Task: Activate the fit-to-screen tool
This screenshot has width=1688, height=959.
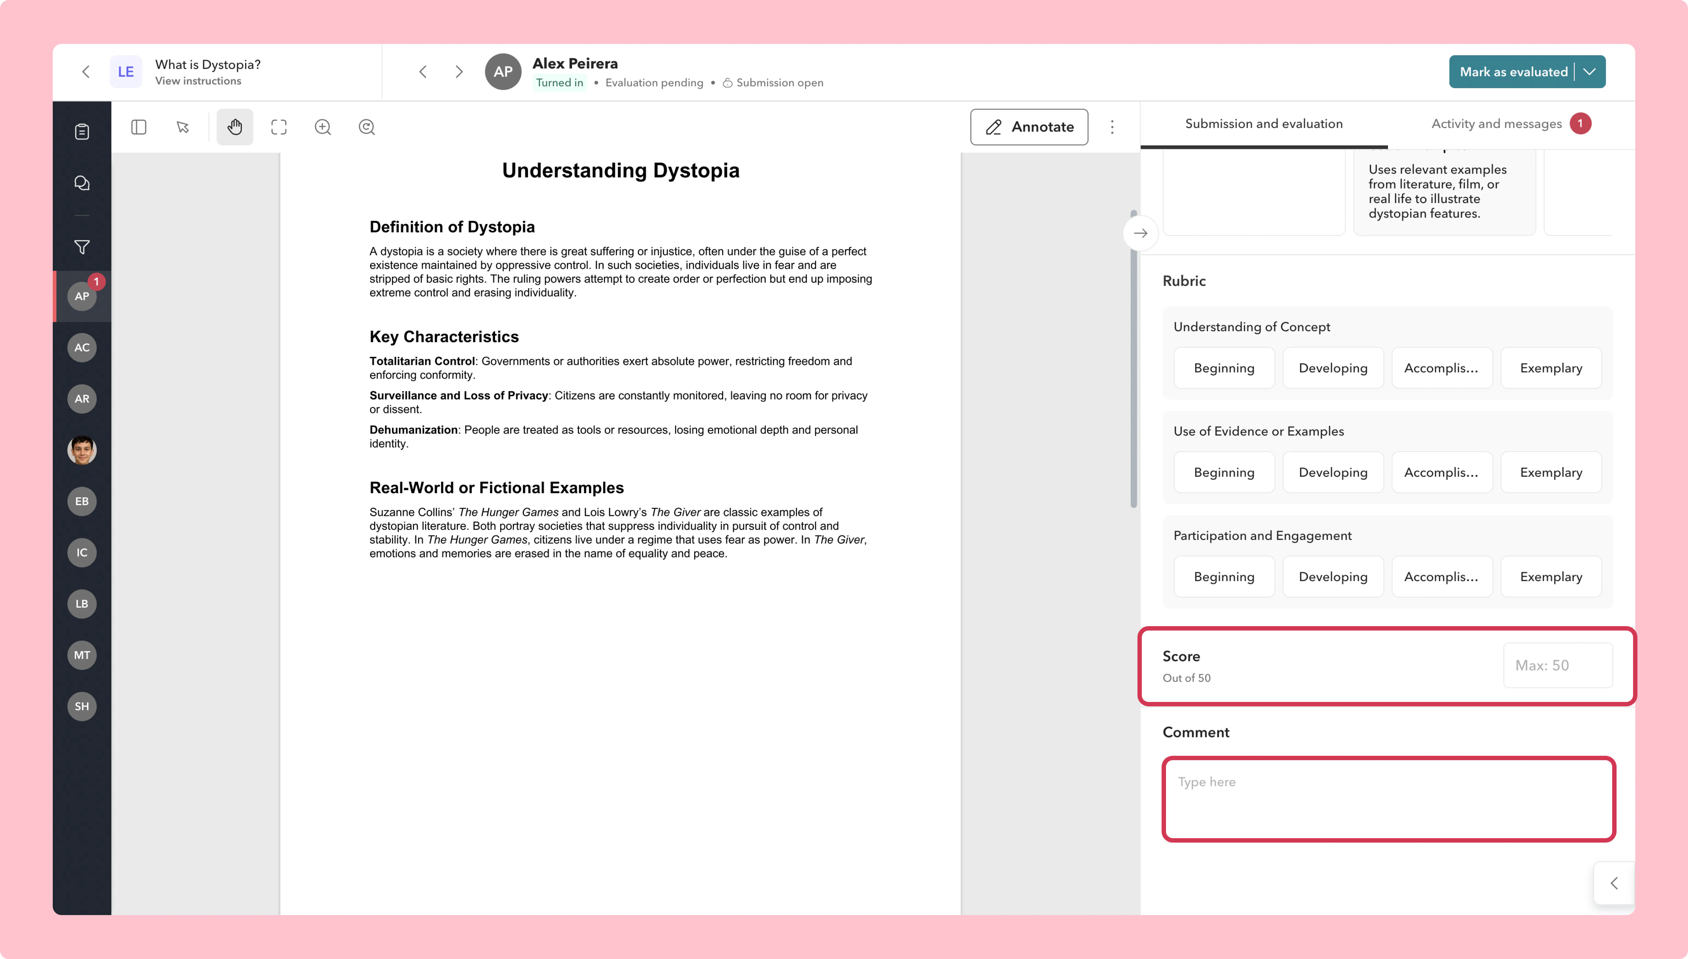Action: 279,127
